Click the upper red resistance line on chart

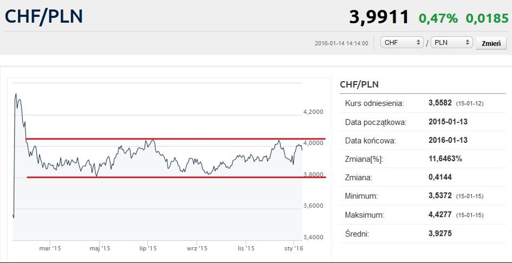click(x=173, y=139)
